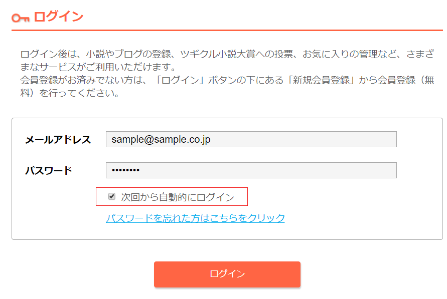Click the masked password dots
Viewport: 447px width, 299px height.
(126, 170)
